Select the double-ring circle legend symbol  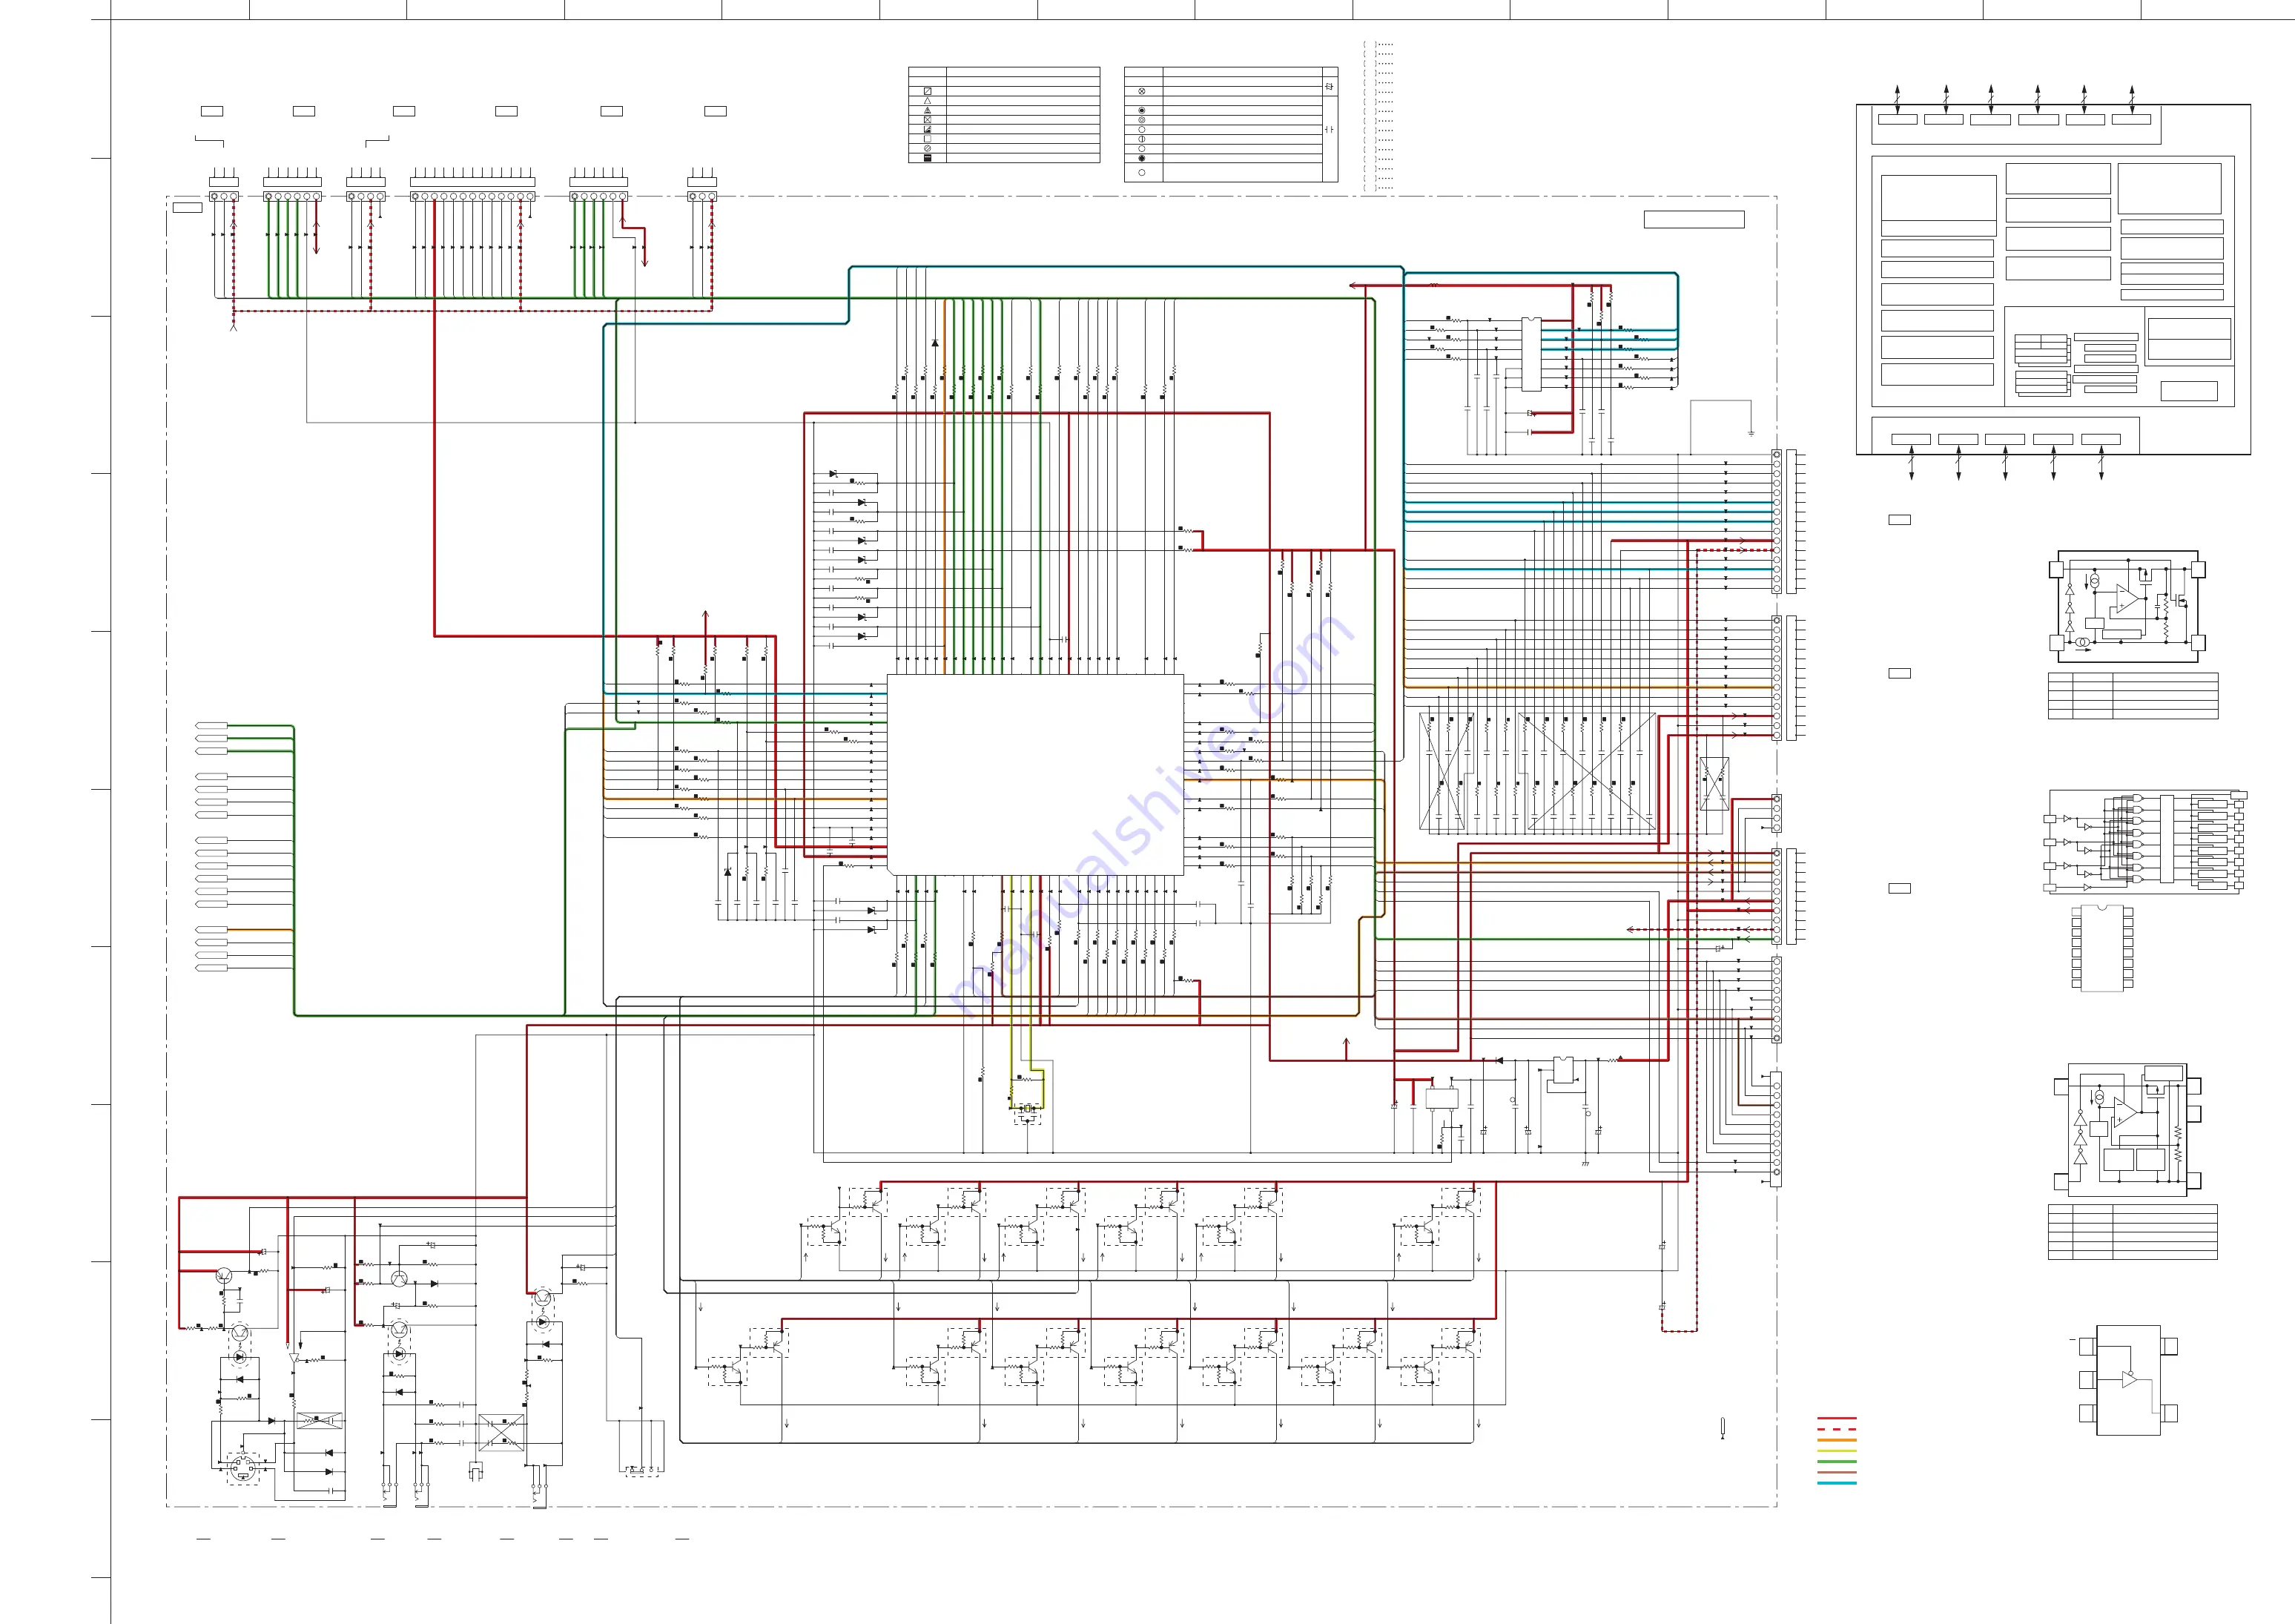tap(1142, 120)
